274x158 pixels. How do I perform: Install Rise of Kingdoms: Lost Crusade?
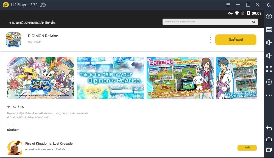click(x=247, y=148)
